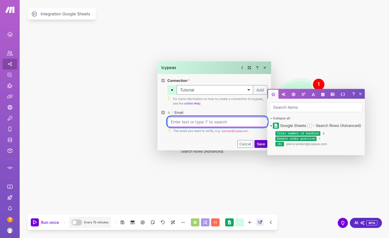Click the purple lightbulb help button
This screenshot has width=389, height=238.
pos(343,223)
